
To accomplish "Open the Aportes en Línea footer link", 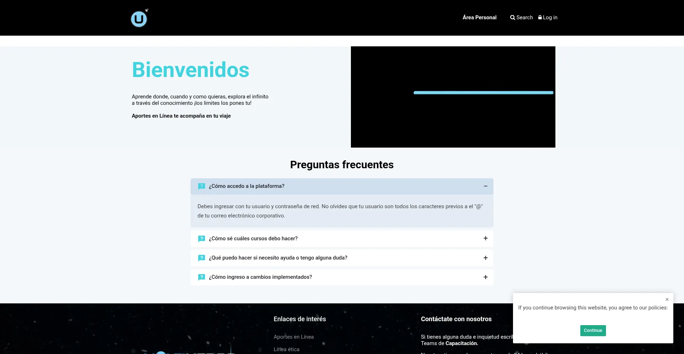I will click(294, 337).
